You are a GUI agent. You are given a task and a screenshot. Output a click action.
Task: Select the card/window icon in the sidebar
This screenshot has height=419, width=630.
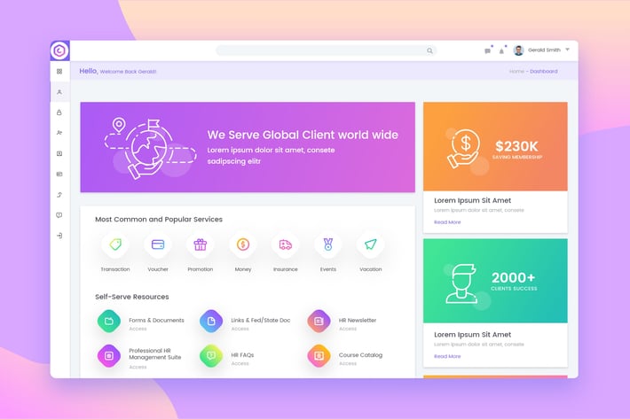[x=59, y=174]
